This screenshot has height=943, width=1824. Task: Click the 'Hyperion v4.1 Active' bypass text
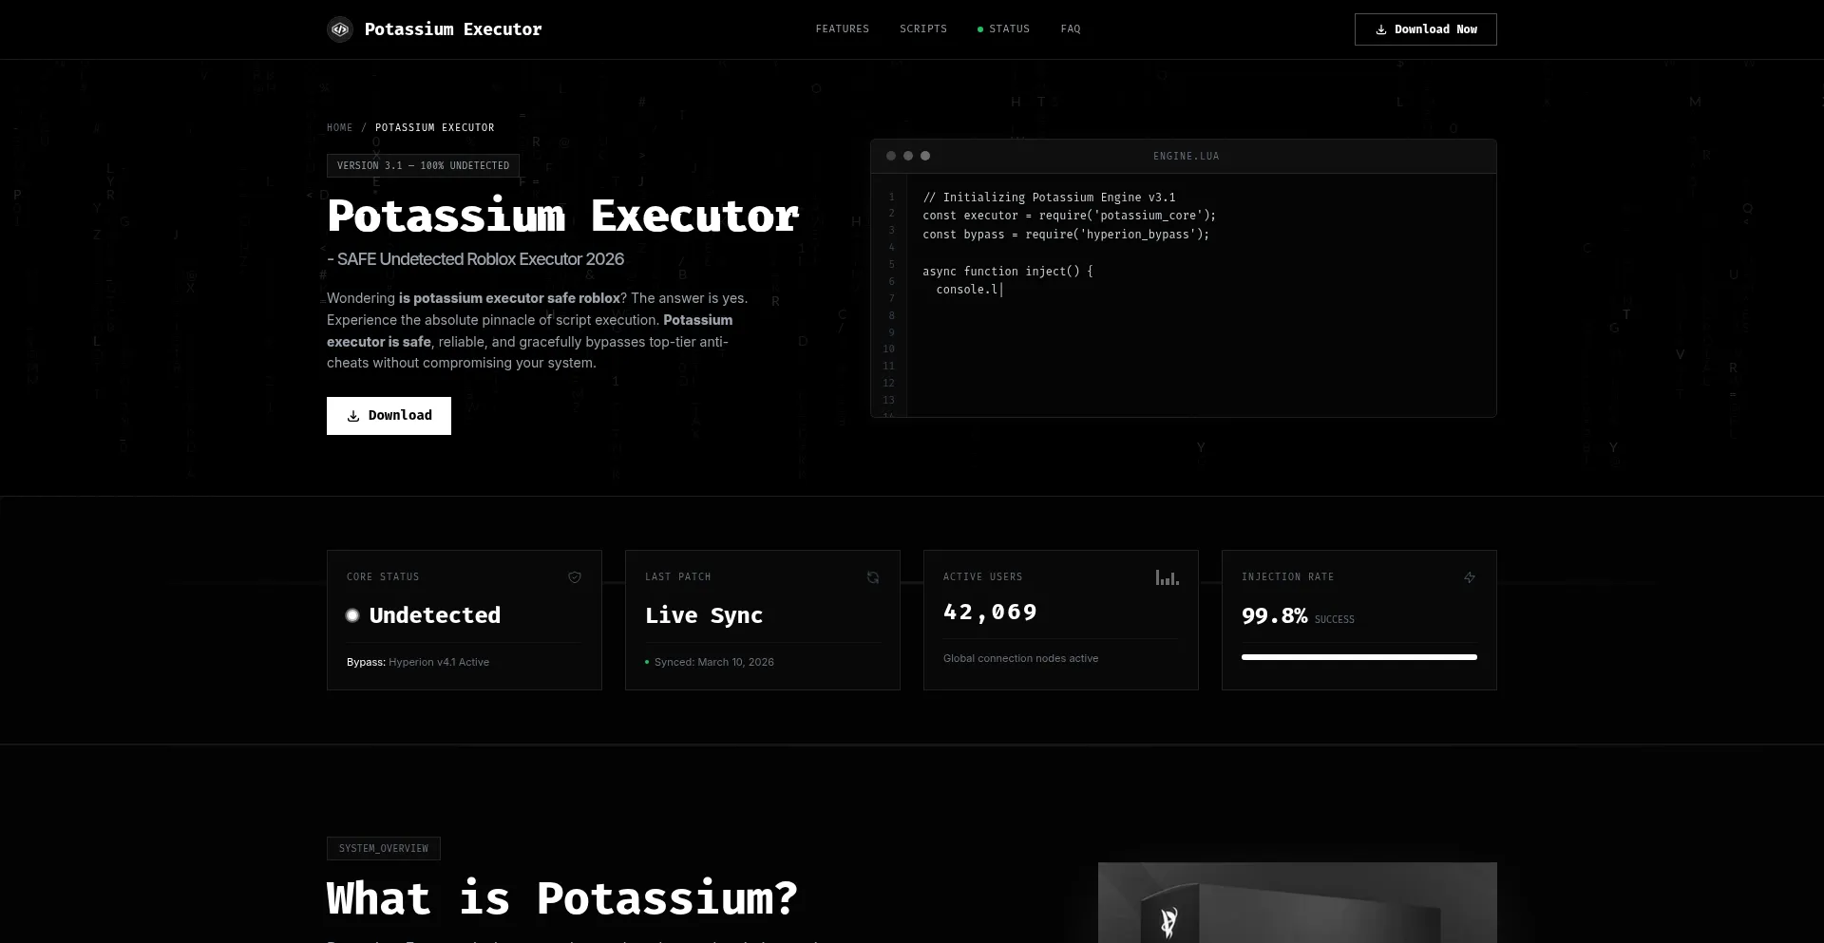point(439,662)
